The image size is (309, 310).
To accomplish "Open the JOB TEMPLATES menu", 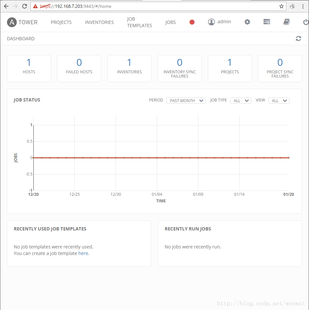I will click(x=139, y=22).
